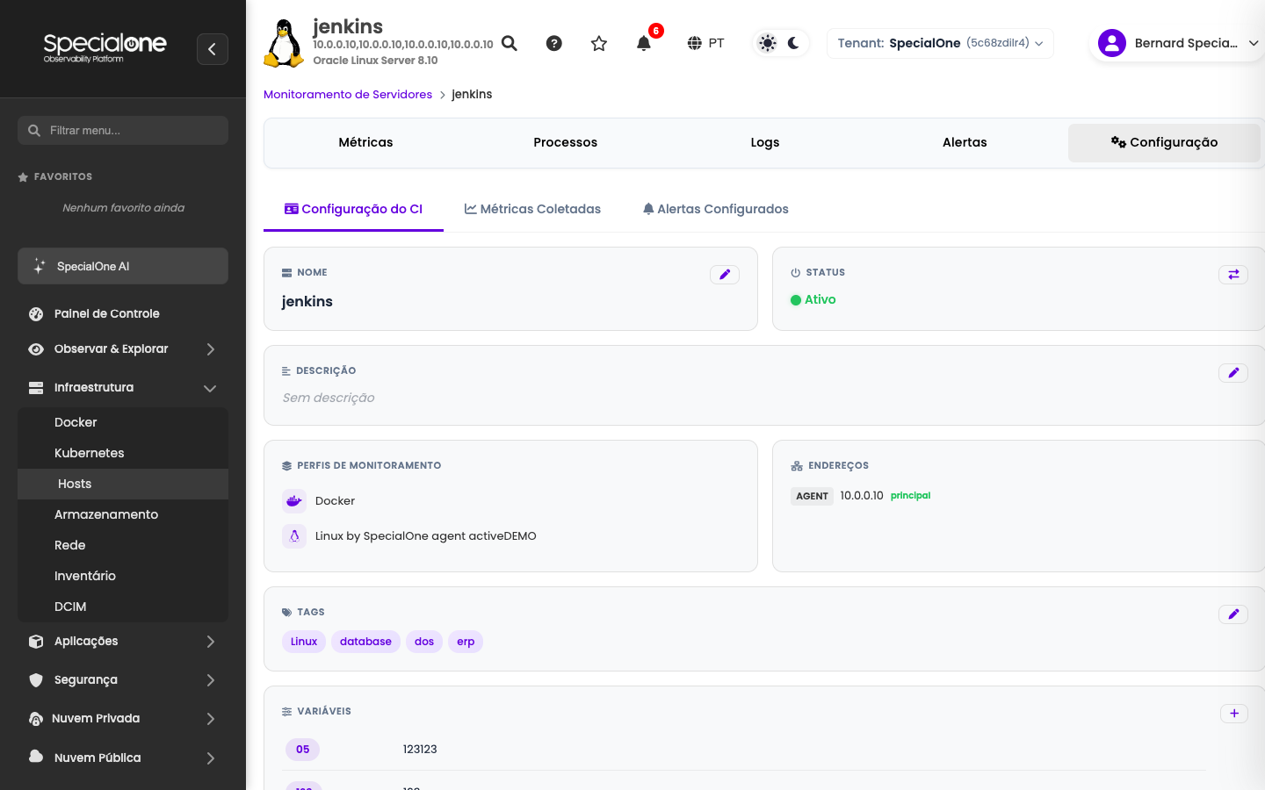Image resolution: width=1265 pixels, height=790 pixels.
Task: Select Hosts in the sidebar
Action: (123, 484)
